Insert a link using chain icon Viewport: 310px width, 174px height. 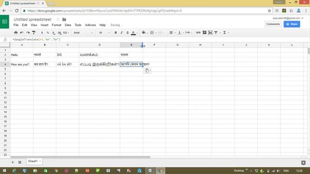click(x=198, y=32)
